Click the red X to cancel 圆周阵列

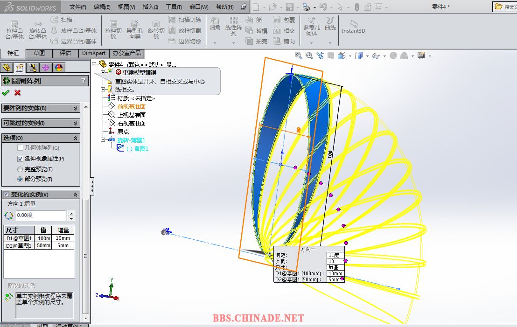point(18,92)
